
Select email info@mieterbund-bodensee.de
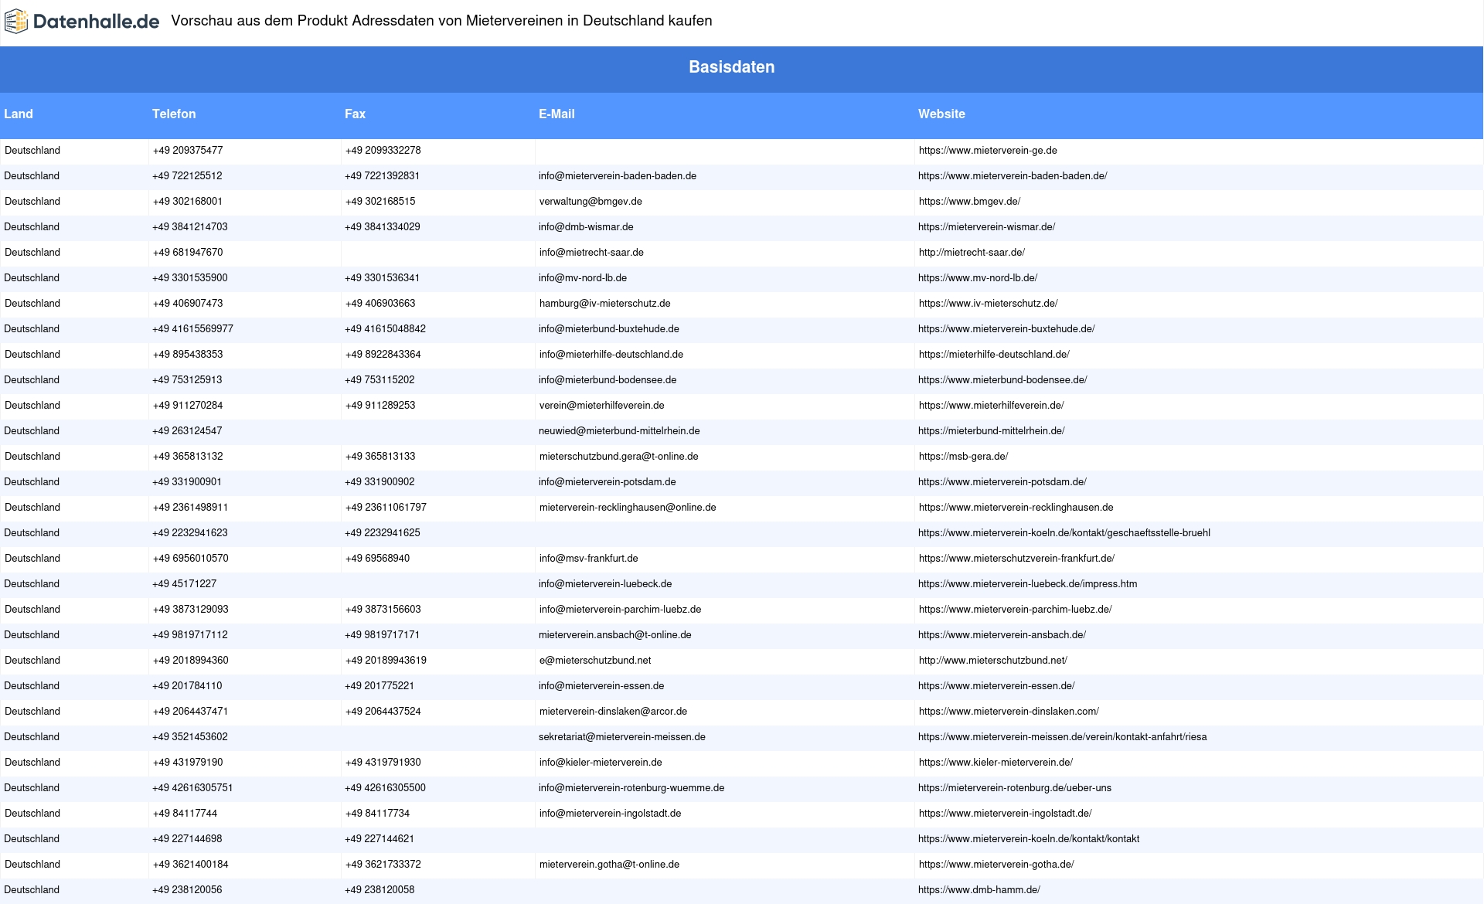coord(608,380)
